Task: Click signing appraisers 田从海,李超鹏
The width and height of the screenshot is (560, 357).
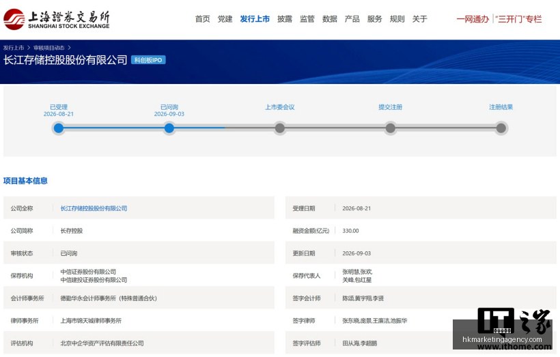Action: [x=360, y=343]
